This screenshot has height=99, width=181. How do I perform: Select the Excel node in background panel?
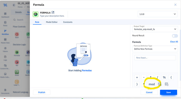[x=17, y=73]
